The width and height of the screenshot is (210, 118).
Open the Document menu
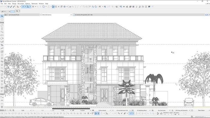click(21, 4)
